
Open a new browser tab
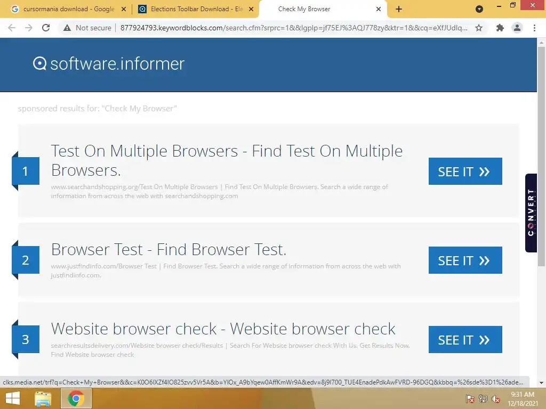pos(399,9)
